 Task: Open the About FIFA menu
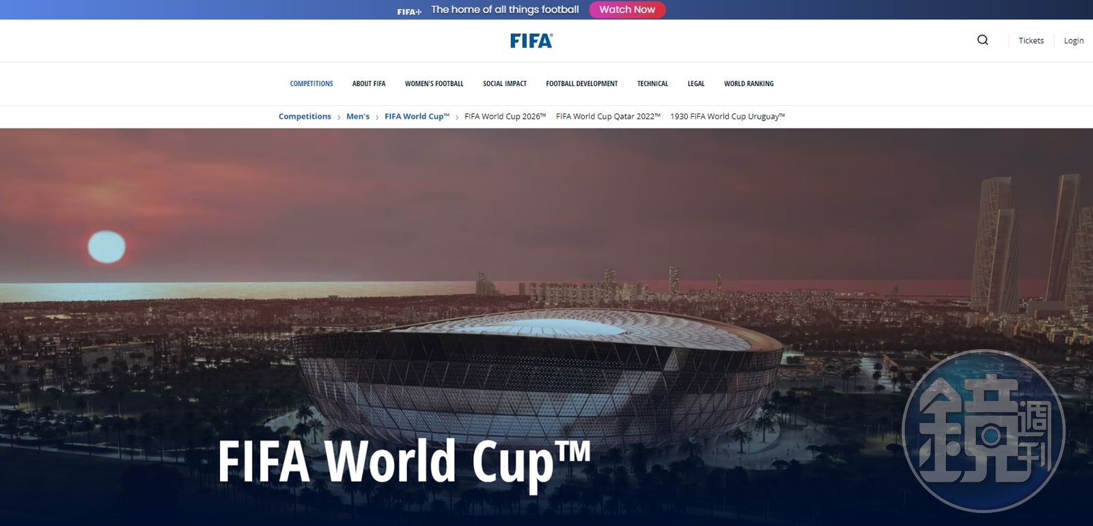[x=369, y=84]
